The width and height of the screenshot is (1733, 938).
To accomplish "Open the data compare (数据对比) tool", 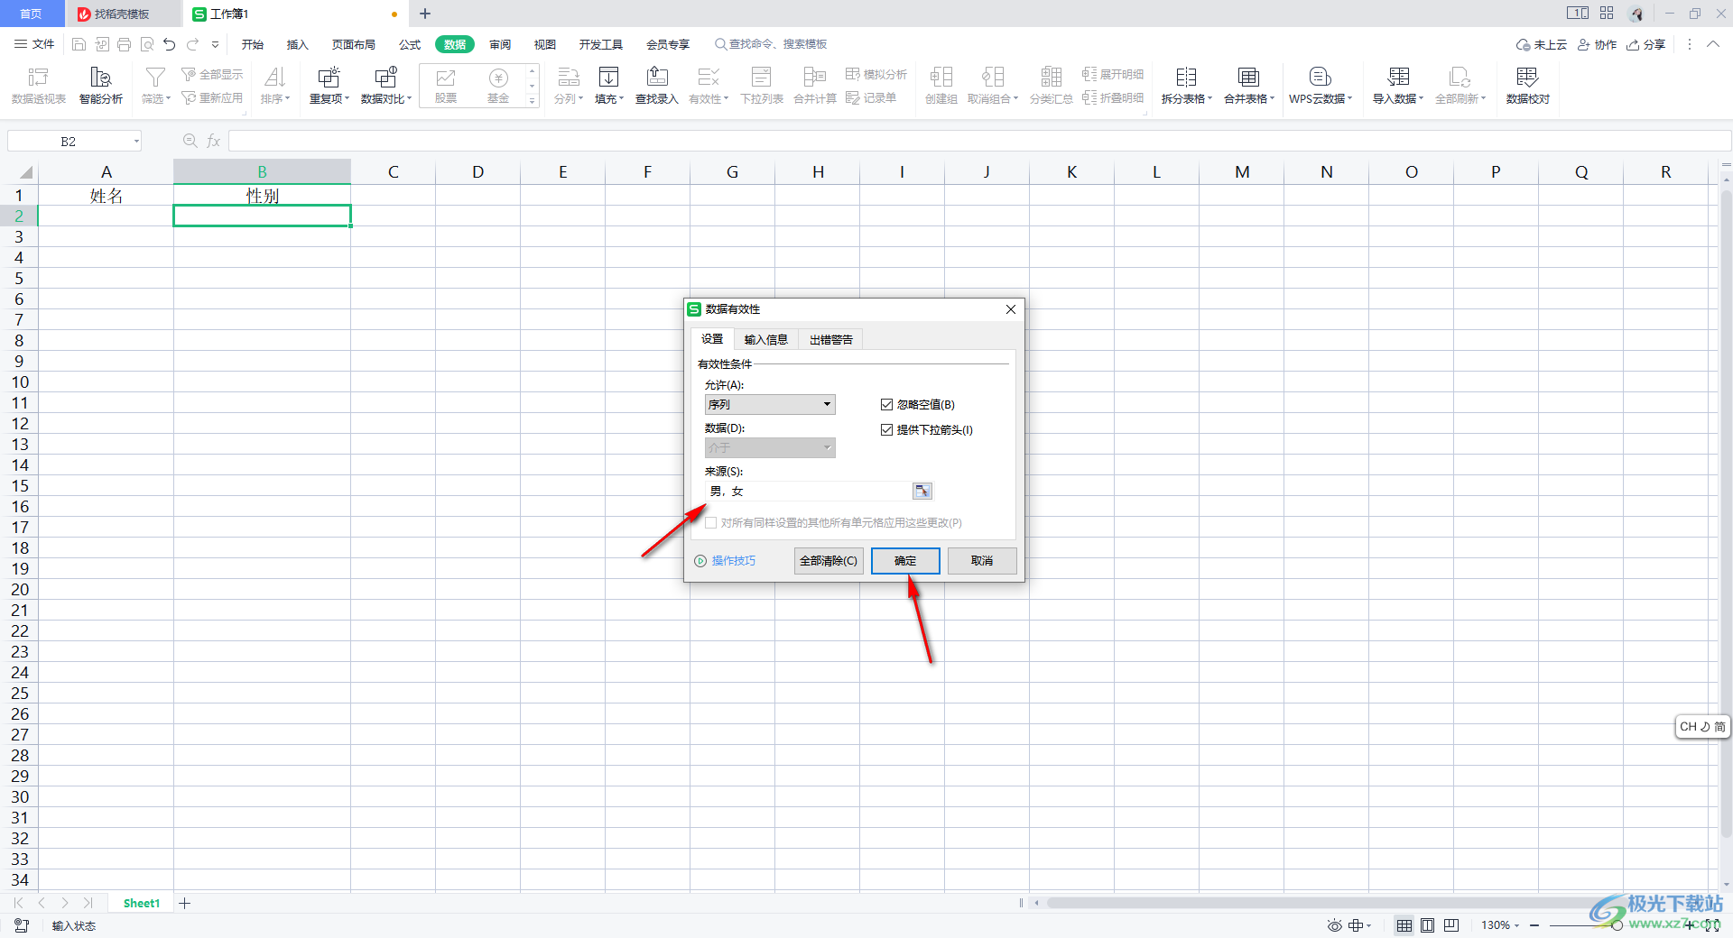I will [x=386, y=87].
